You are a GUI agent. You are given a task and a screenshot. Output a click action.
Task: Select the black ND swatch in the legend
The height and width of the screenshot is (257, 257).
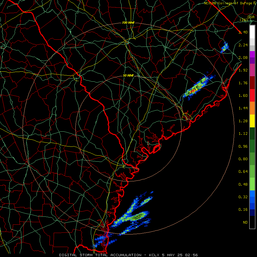pos(252,222)
